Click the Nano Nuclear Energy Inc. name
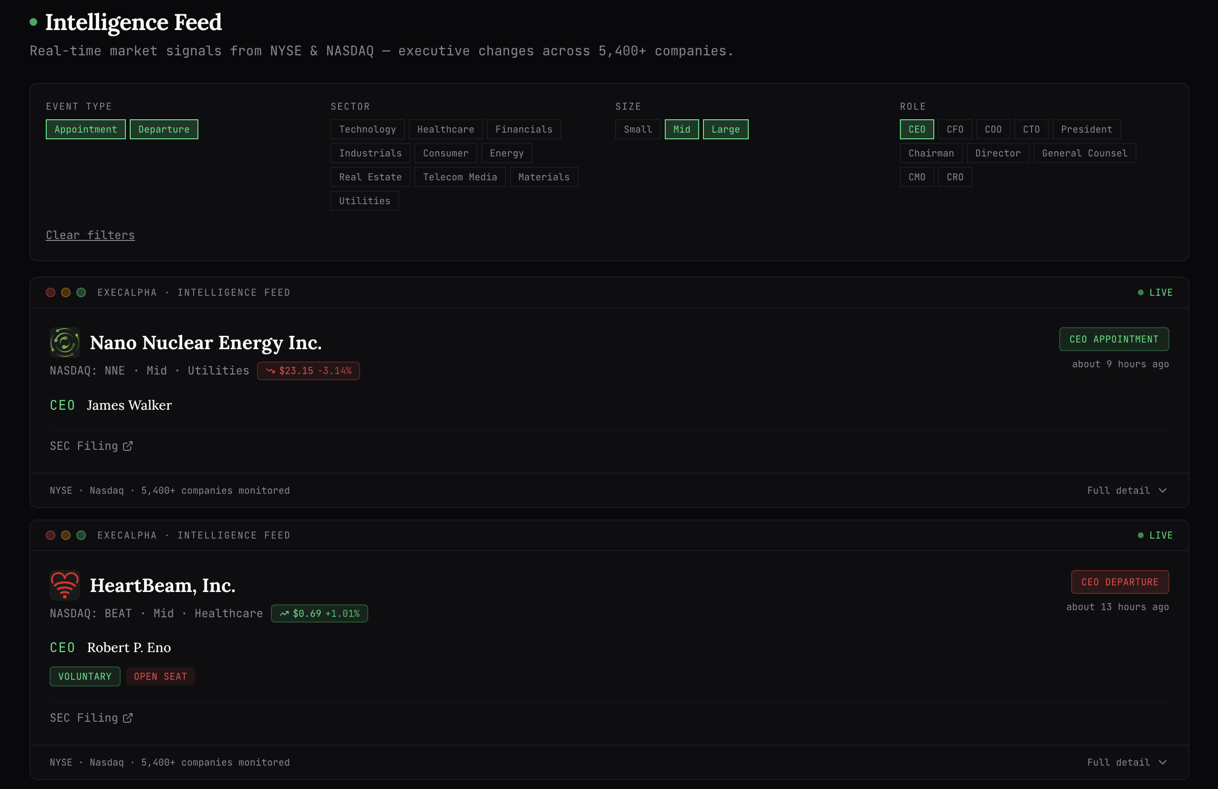 click(x=206, y=343)
